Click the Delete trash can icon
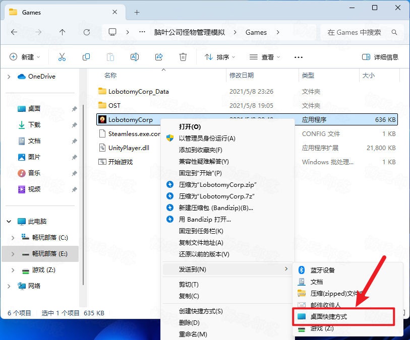 (x=183, y=57)
